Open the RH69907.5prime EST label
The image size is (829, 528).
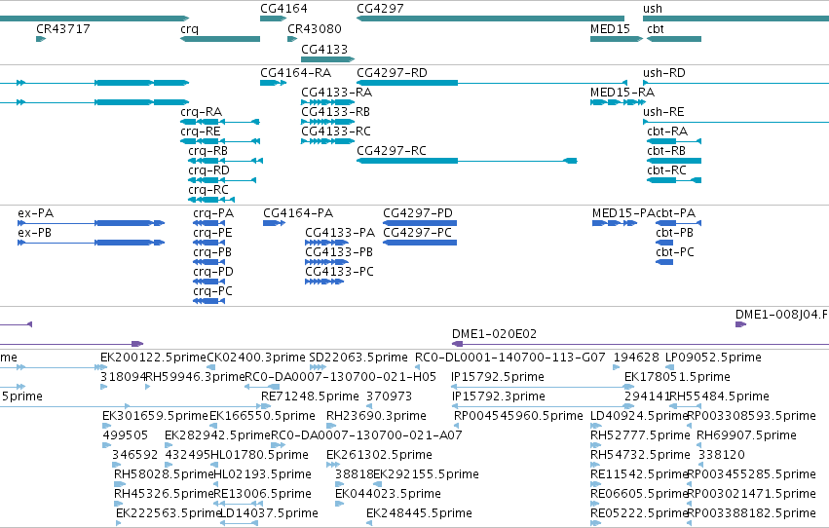[x=746, y=435]
